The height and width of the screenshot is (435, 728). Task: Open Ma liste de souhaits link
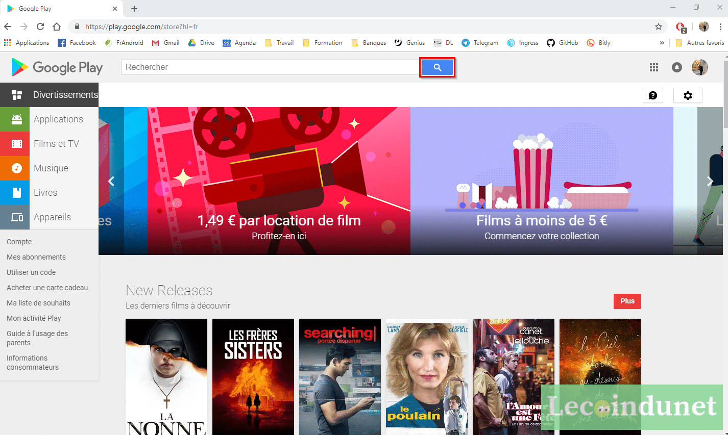point(38,303)
